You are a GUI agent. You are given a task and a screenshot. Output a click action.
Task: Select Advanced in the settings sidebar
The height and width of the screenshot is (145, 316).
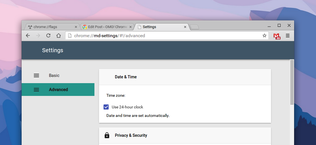point(58,90)
